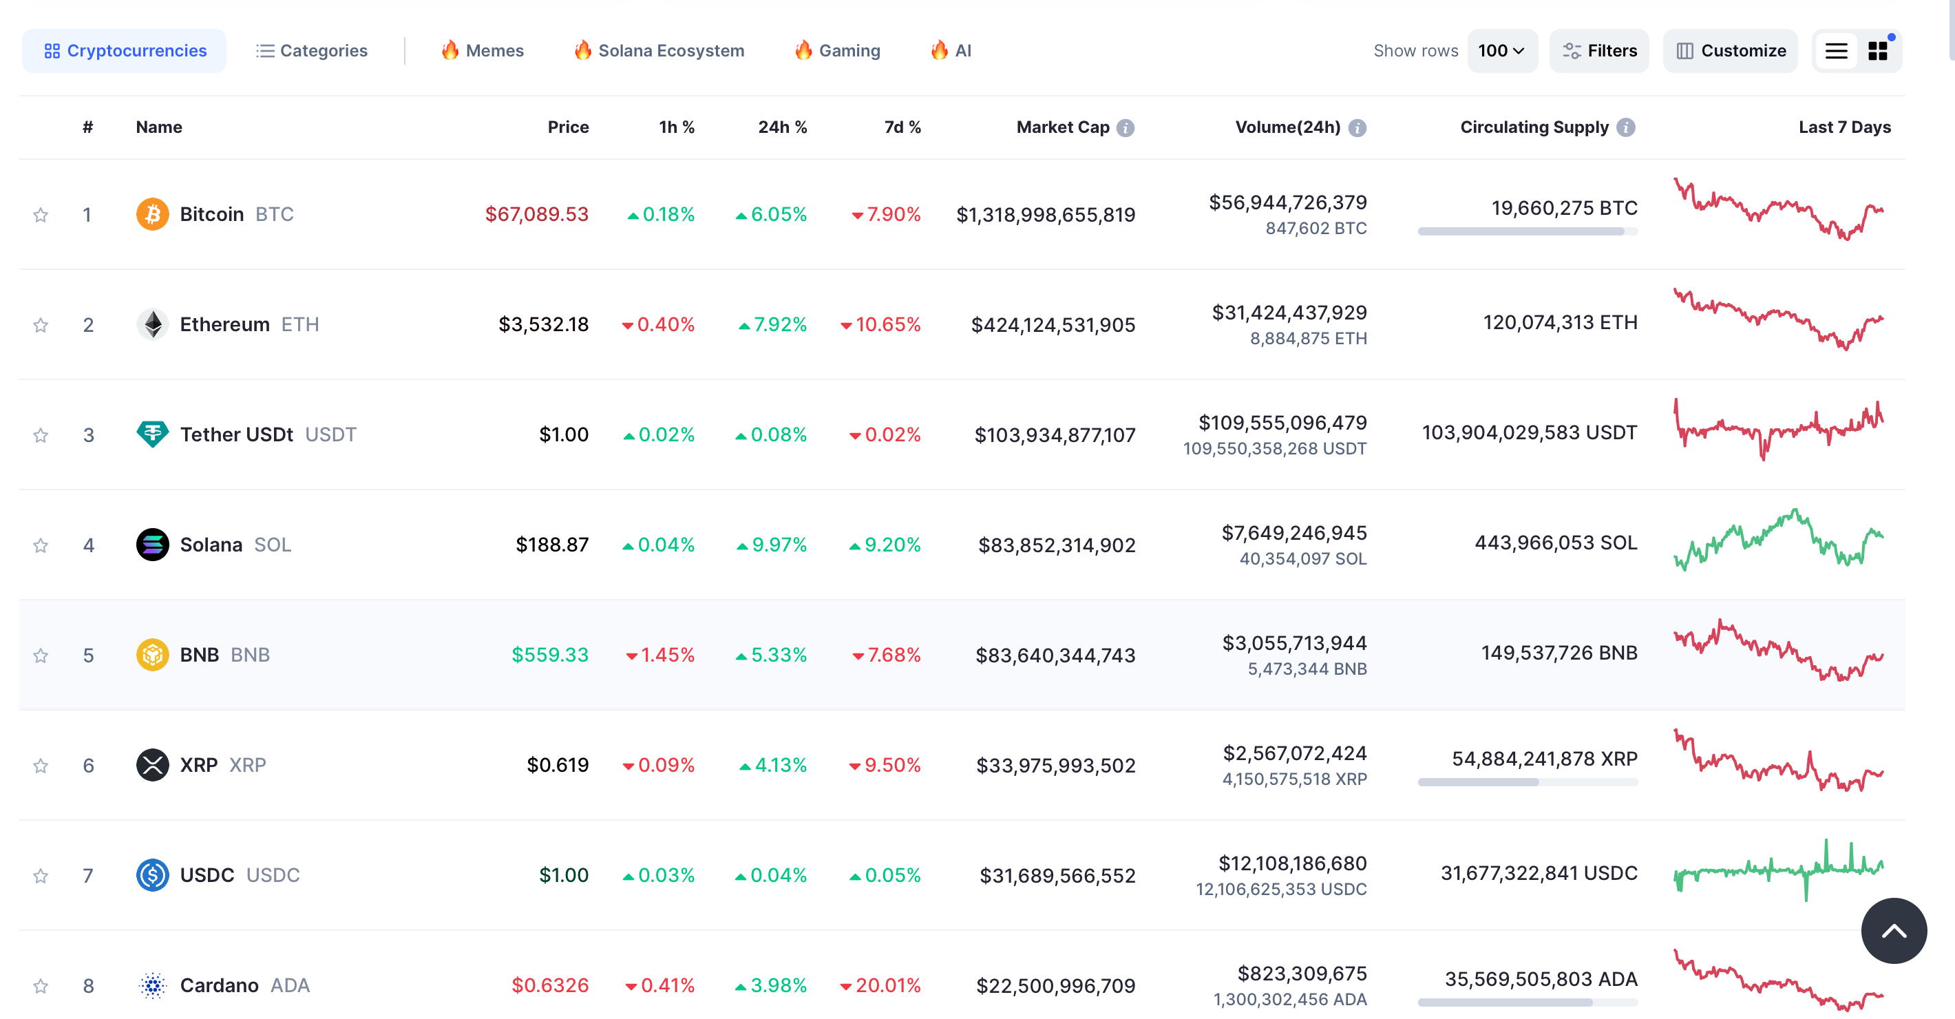This screenshot has height=1019, width=1955.
Task: Click the Ethereum diamond logo
Action: pyautogui.click(x=153, y=324)
